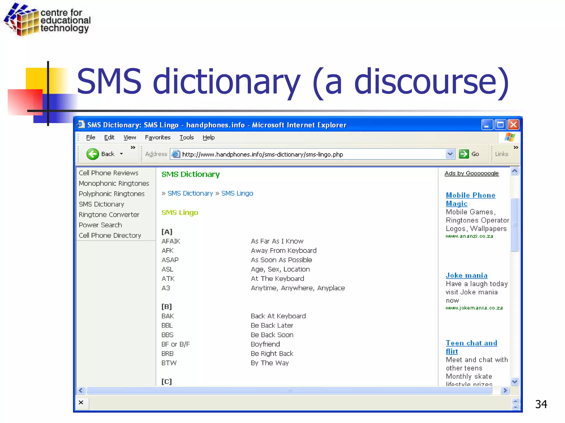Click the 'Away From Keyboard' definition
This screenshot has height=423, width=565.
point(284,251)
